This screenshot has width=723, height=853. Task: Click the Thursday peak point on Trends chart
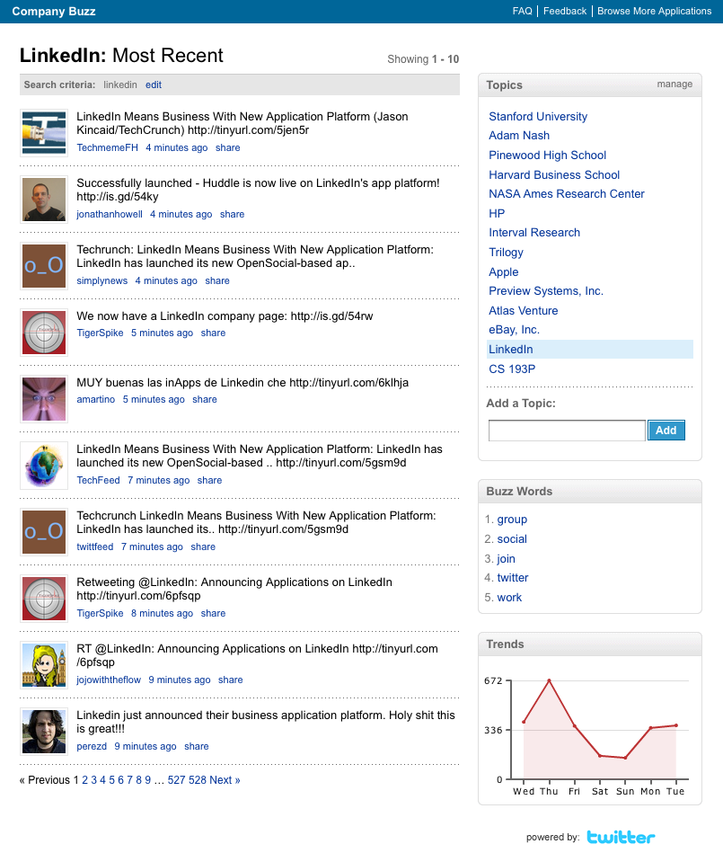(x=549, y=680)
